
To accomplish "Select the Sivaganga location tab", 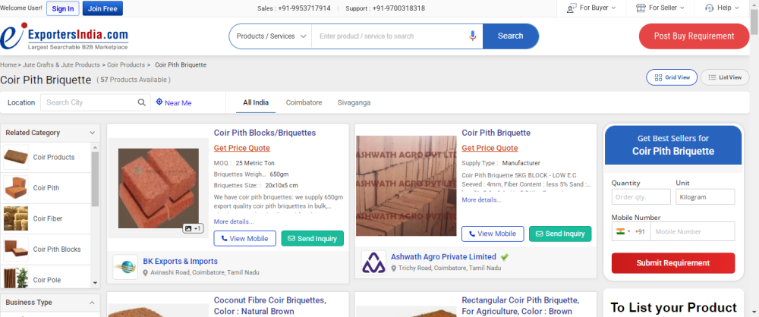I will tap(354, 102).
